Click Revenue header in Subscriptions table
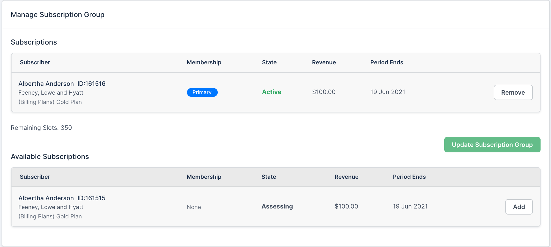This screenshot has height=247, width=551. tap(324, 62)
